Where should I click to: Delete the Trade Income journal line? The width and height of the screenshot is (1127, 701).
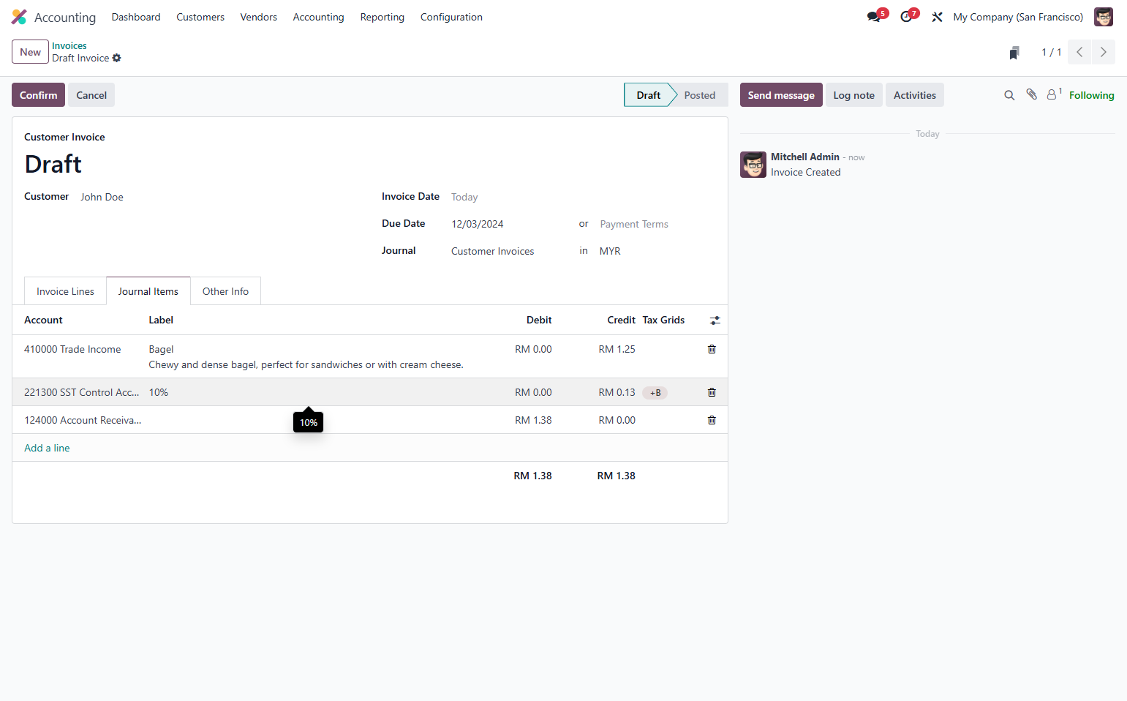(712, 349)
